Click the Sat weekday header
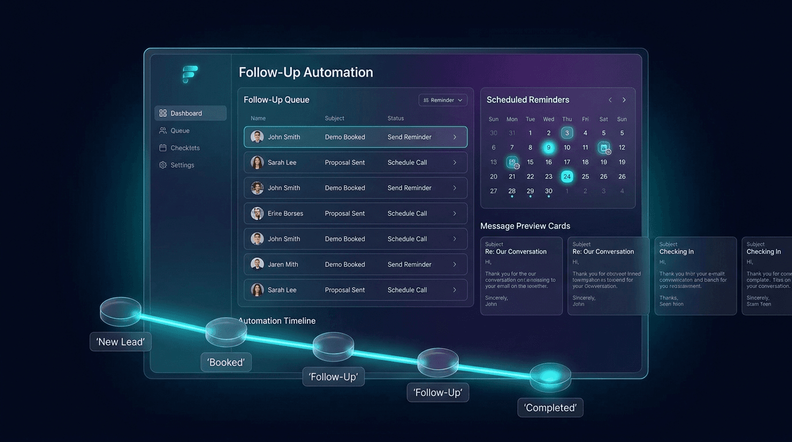 [x=604, y=119]
